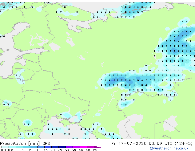The height and width of the screenshot is (151, 195).
Task: Click the '(12+45)' forecast run label
Action: tap(184, 144)
